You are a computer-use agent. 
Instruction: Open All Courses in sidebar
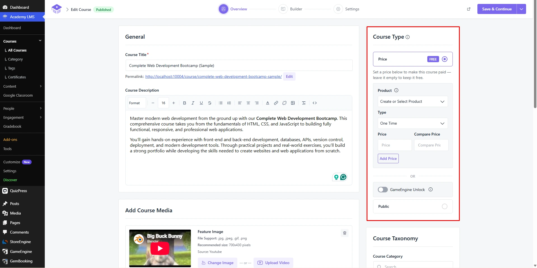tap(17, 50)
